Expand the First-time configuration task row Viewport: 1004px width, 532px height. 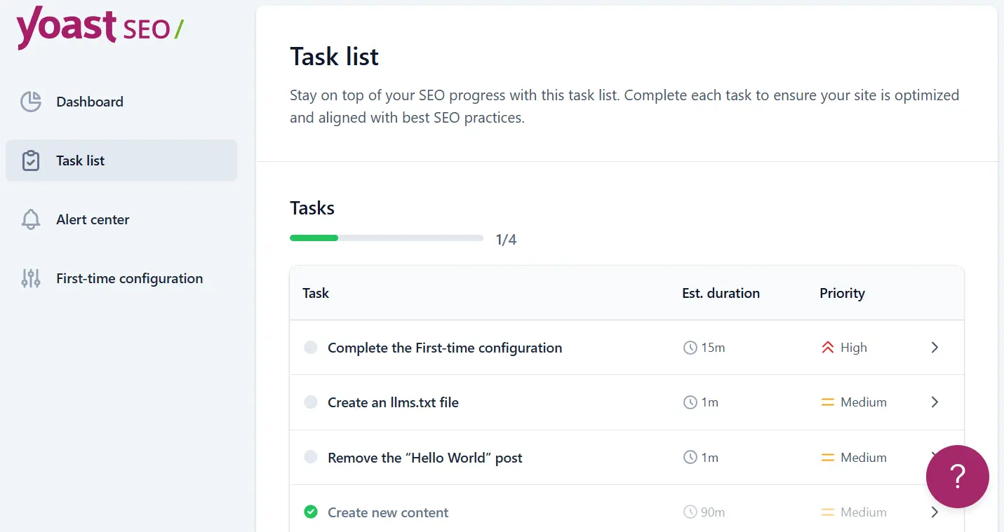click(934, 347)
